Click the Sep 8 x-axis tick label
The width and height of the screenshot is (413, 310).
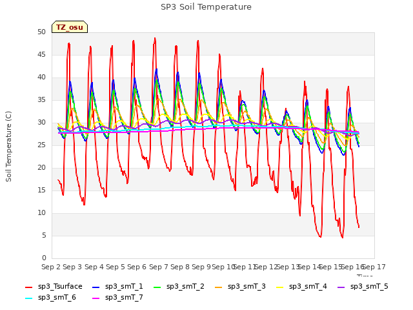pos(180,267)
